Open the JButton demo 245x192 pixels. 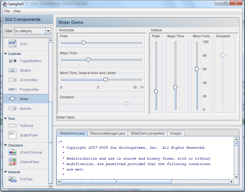(x=25, y=71)
